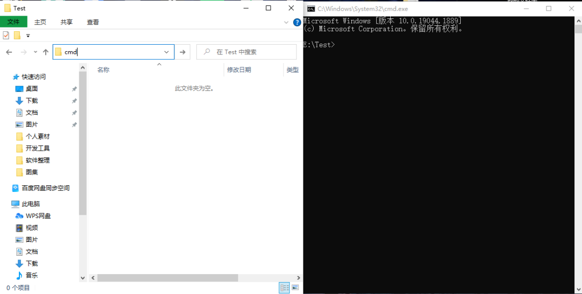
Task: Switch to the 查看 ribbon tab
Action: click(x=93, y=22)
